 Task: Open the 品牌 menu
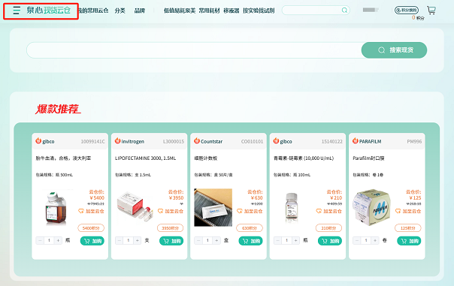pos(140,11)
